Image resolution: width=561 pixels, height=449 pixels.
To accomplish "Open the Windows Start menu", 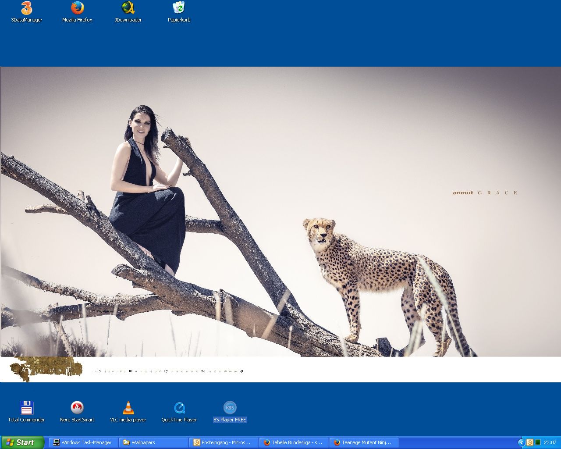I will (x=22, y=442).
